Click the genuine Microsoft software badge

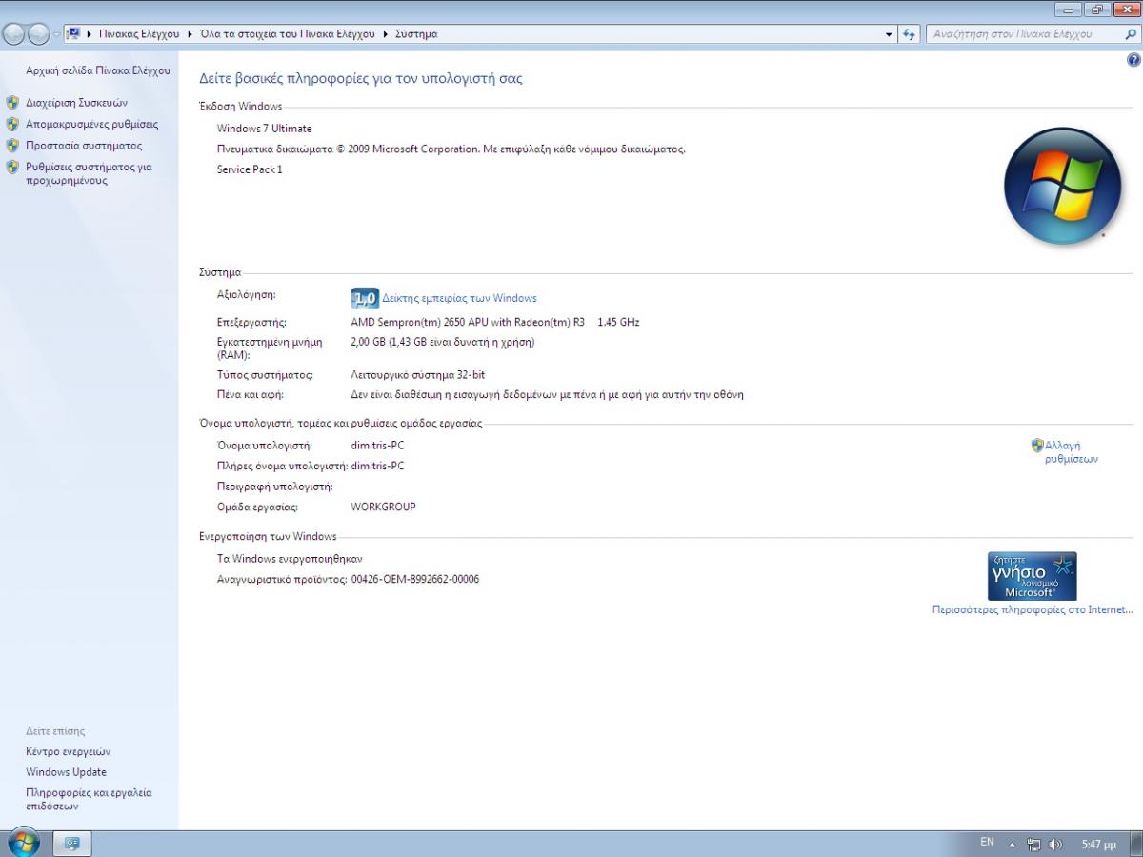click(1033, 576)
